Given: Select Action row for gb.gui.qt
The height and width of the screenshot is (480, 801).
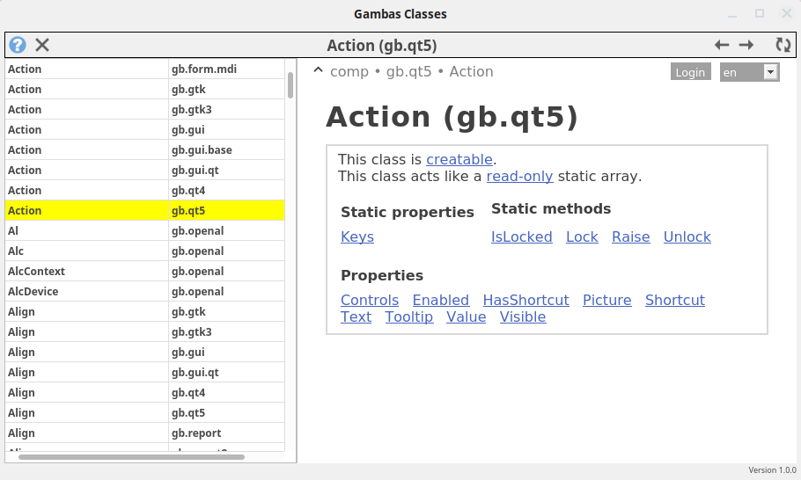Looking at the screenshot, I should pos(145,171).
